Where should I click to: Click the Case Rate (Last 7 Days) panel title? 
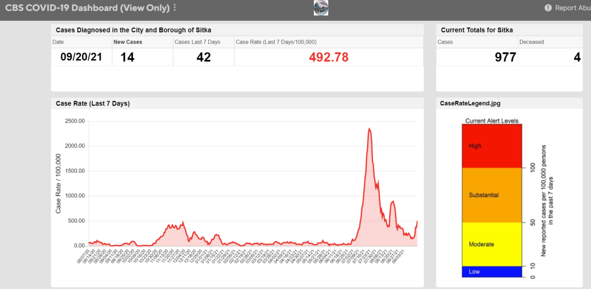(93, 104)
